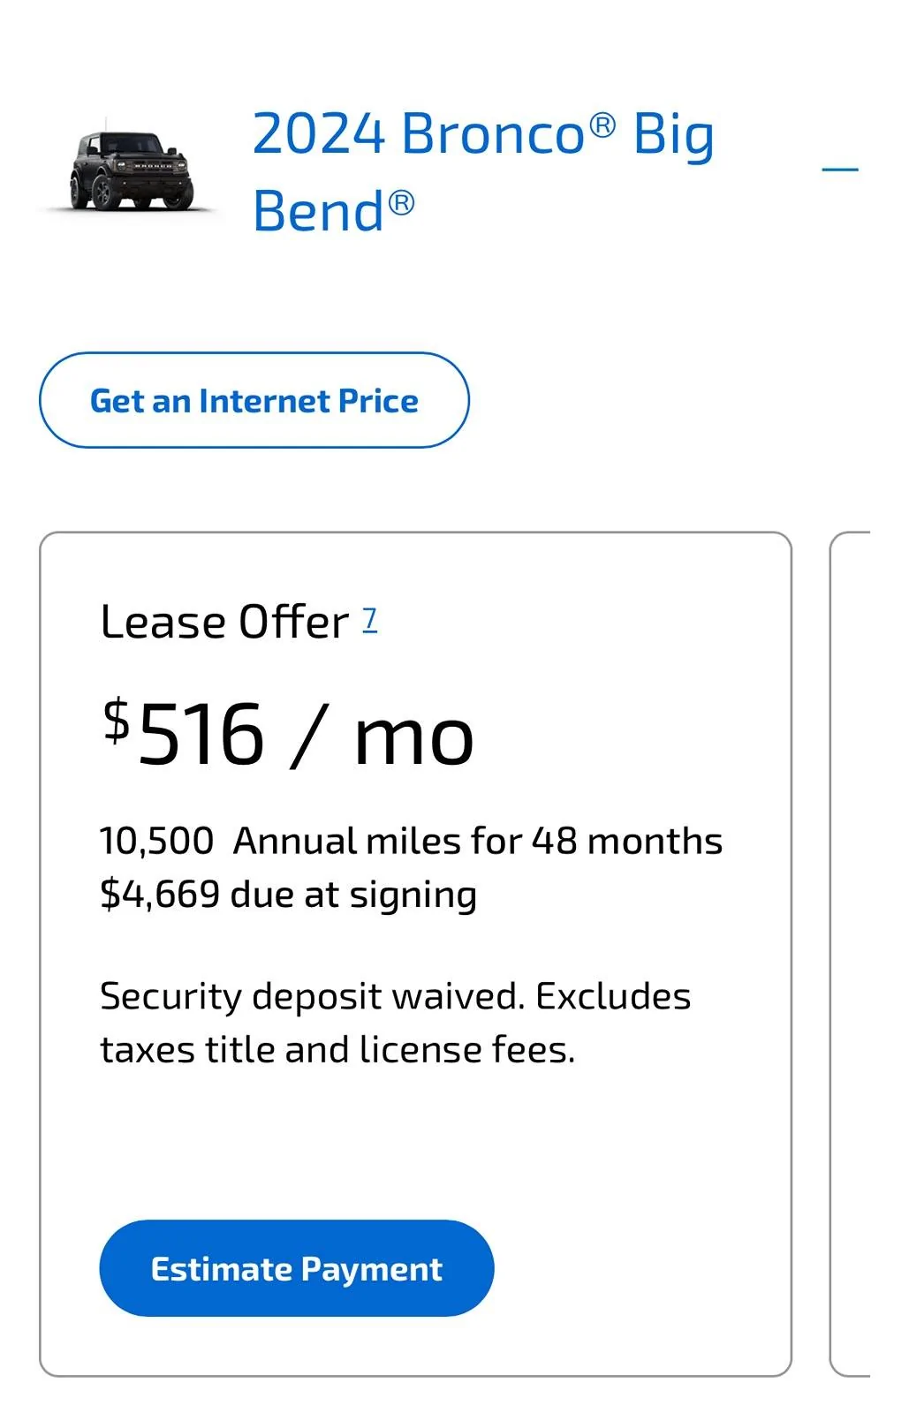The width and height of the screenshot is (909, 1413).
Task: Click Get an Internet Price
Action: point(254,400)
